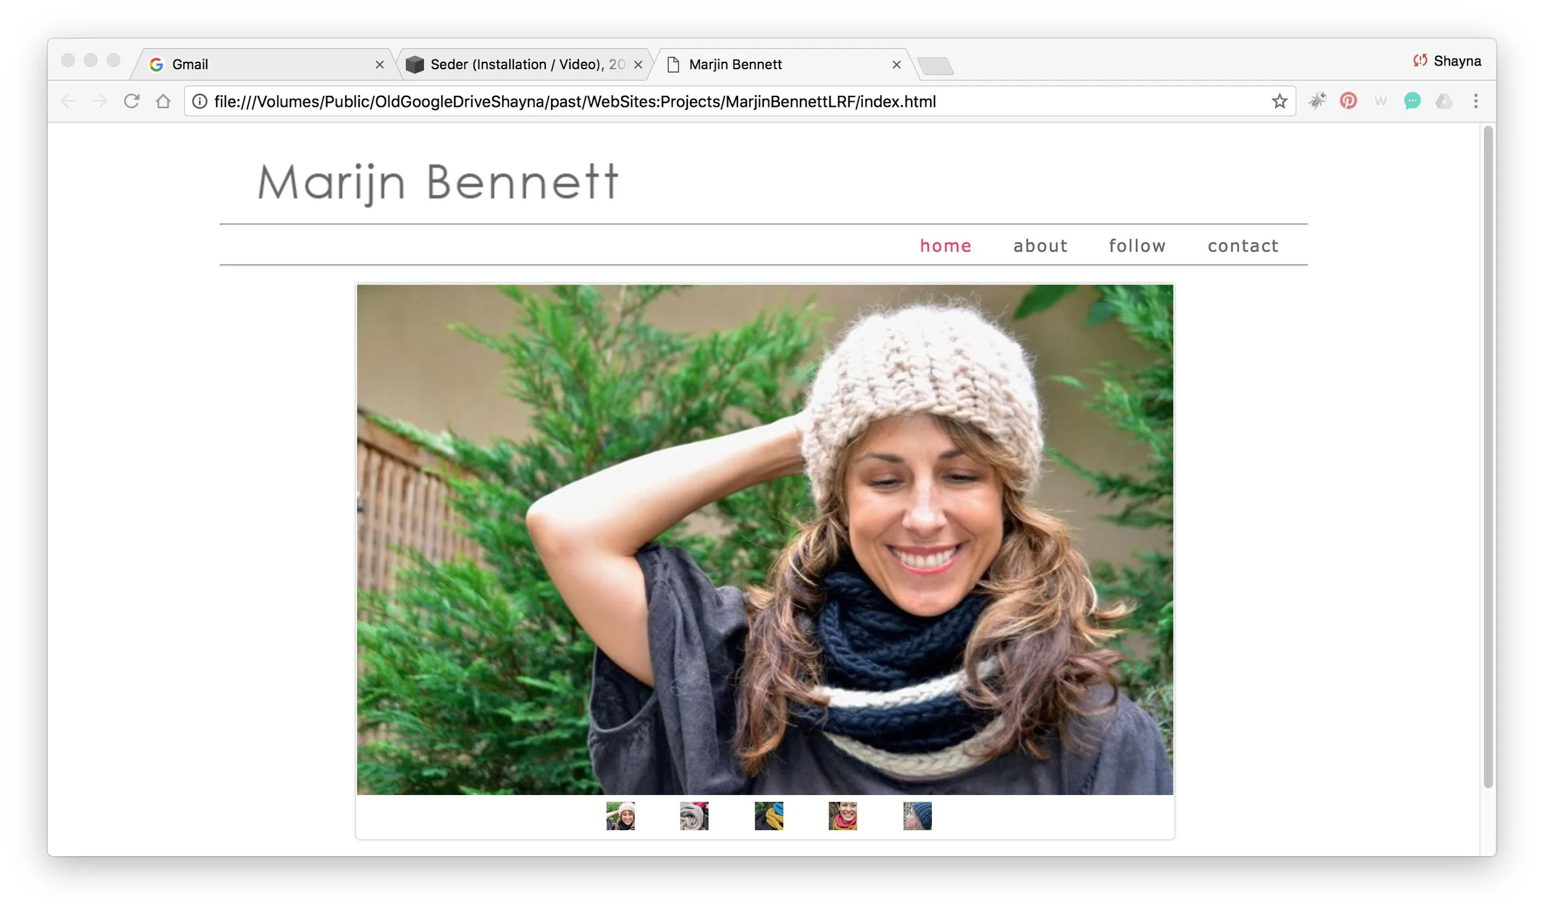View site info icon in address bar
This screenshot has height=913, width=1544.
199,101
